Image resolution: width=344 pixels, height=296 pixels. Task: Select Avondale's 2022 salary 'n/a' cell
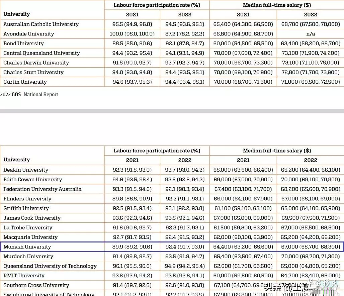pyautogui.click(x=311, y=34)
